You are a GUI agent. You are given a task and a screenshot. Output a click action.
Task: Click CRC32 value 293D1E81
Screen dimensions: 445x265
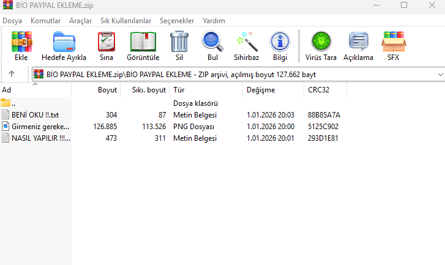323,138
